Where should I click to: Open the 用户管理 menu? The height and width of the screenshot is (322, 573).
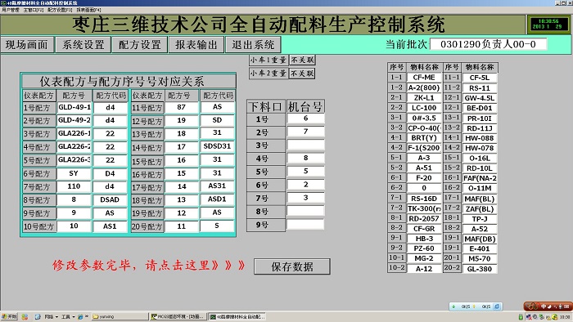coord(10,10)
